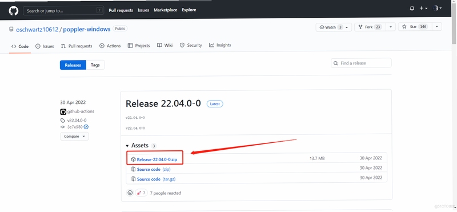Open Explore in top bar
Image resolution: width=457 pixels, height=212 pixels.
click(189, 10)
